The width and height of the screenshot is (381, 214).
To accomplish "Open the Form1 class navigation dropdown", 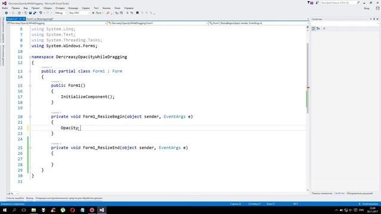I will 157,23.
